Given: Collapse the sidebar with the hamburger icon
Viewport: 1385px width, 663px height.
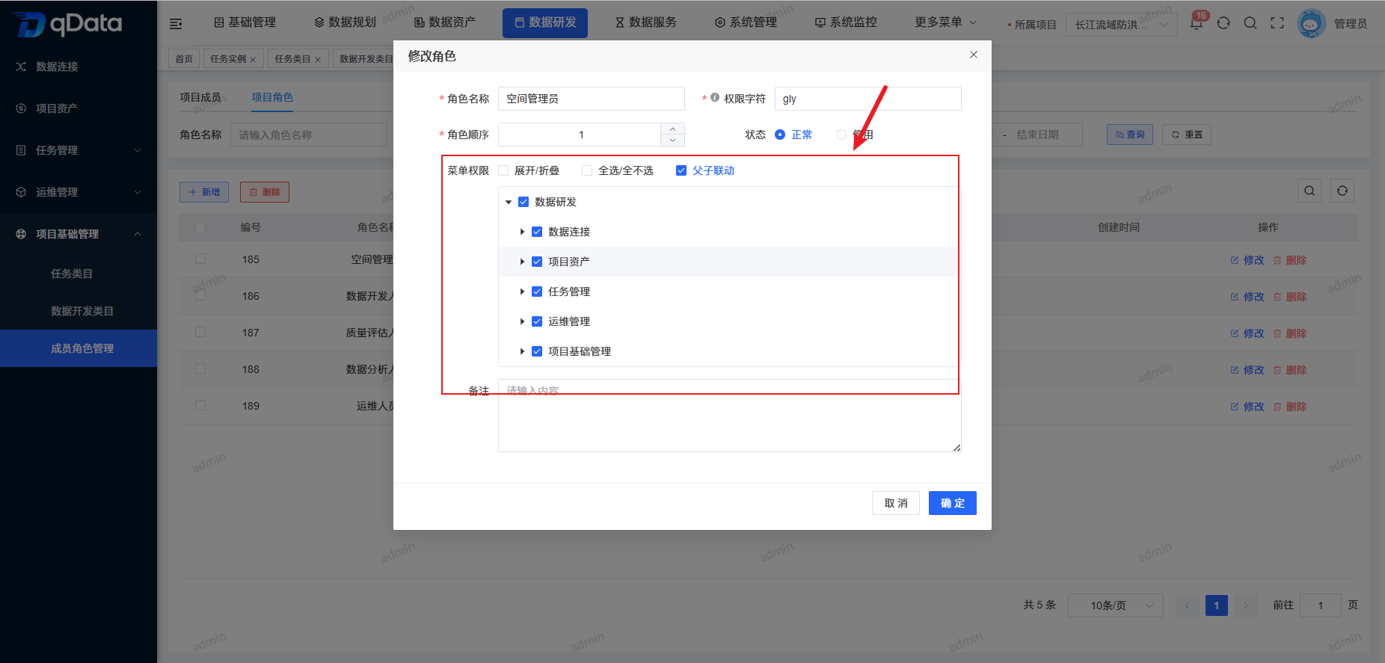Looking at the screenshot, I should pos(176,24).
